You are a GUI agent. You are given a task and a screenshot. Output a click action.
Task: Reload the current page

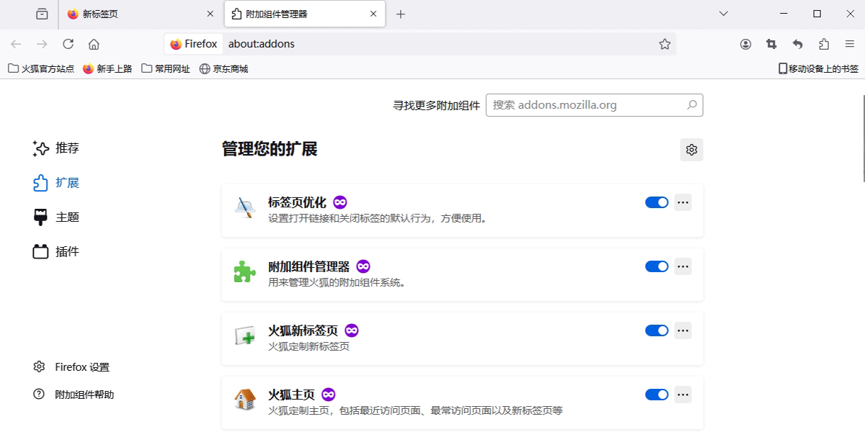tap(68, 44)
